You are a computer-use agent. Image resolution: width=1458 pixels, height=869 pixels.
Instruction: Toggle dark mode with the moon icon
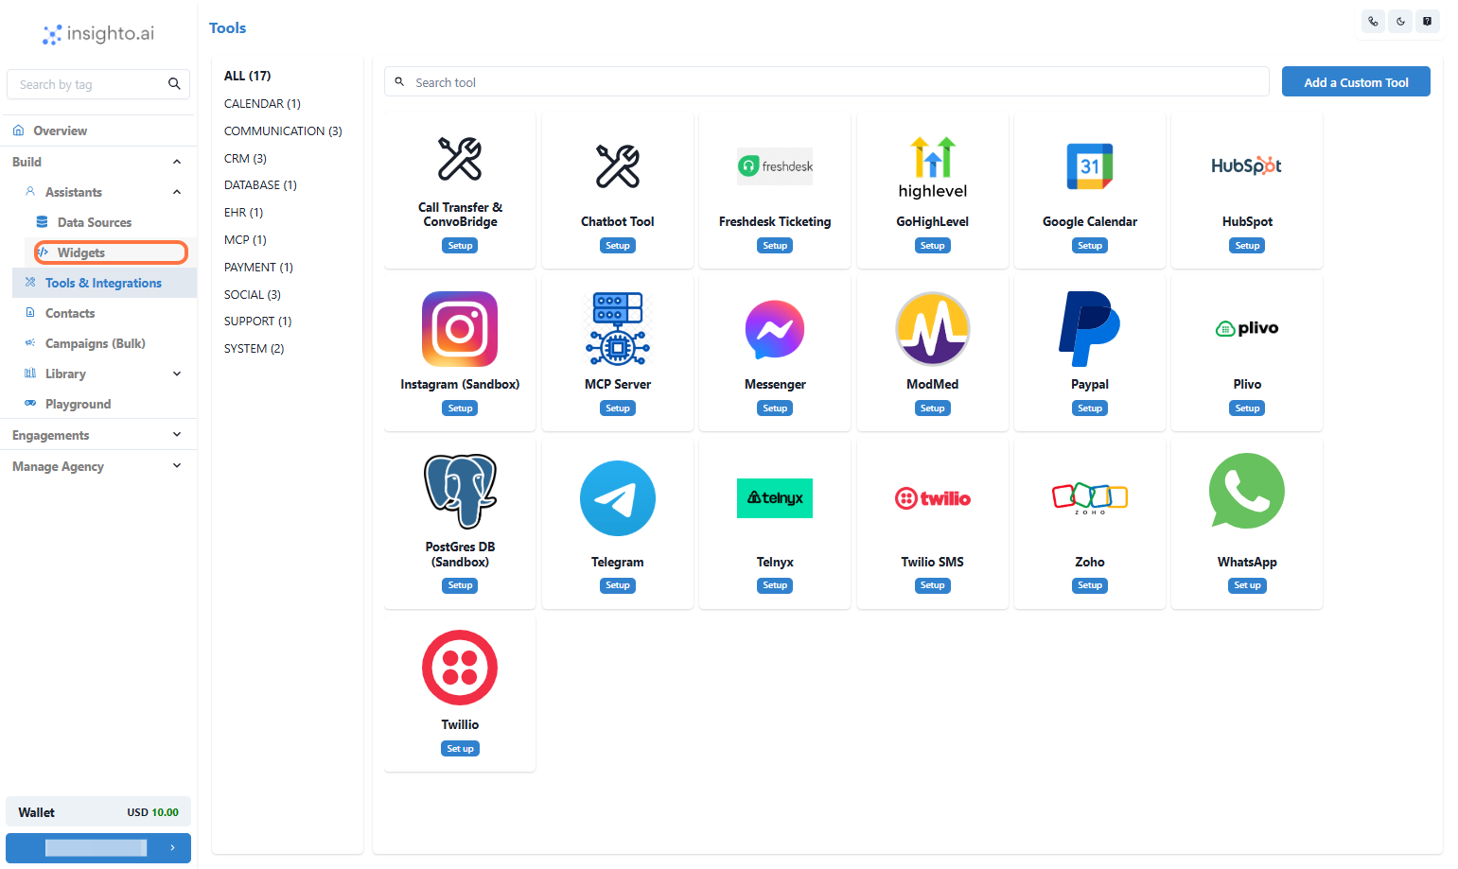(1400, 21)
